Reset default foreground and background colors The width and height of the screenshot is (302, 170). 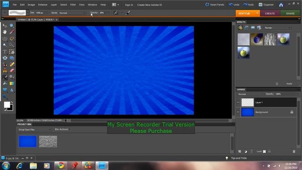pyautogui.click(x=5, y=110)
